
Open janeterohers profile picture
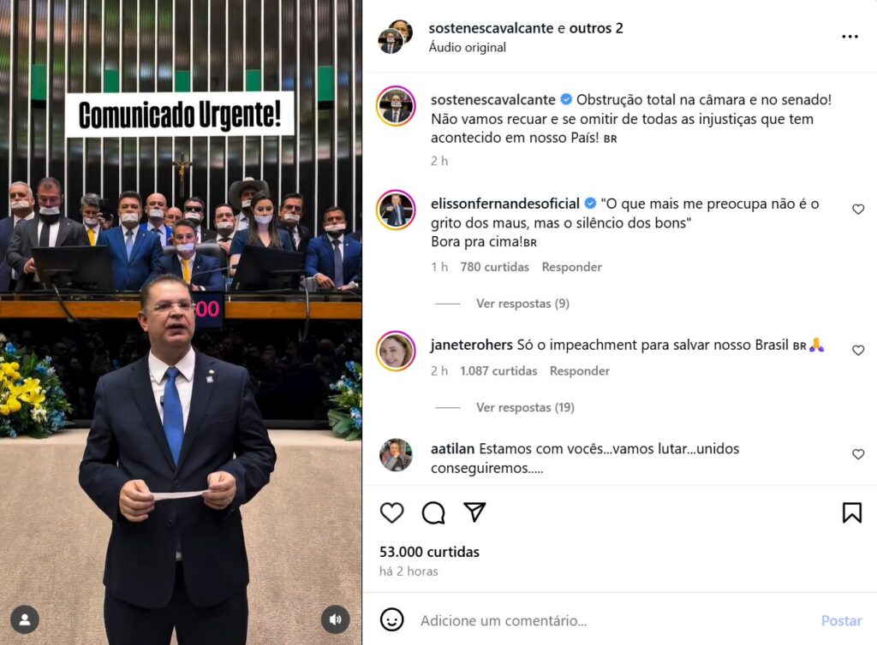click(396, 352)
